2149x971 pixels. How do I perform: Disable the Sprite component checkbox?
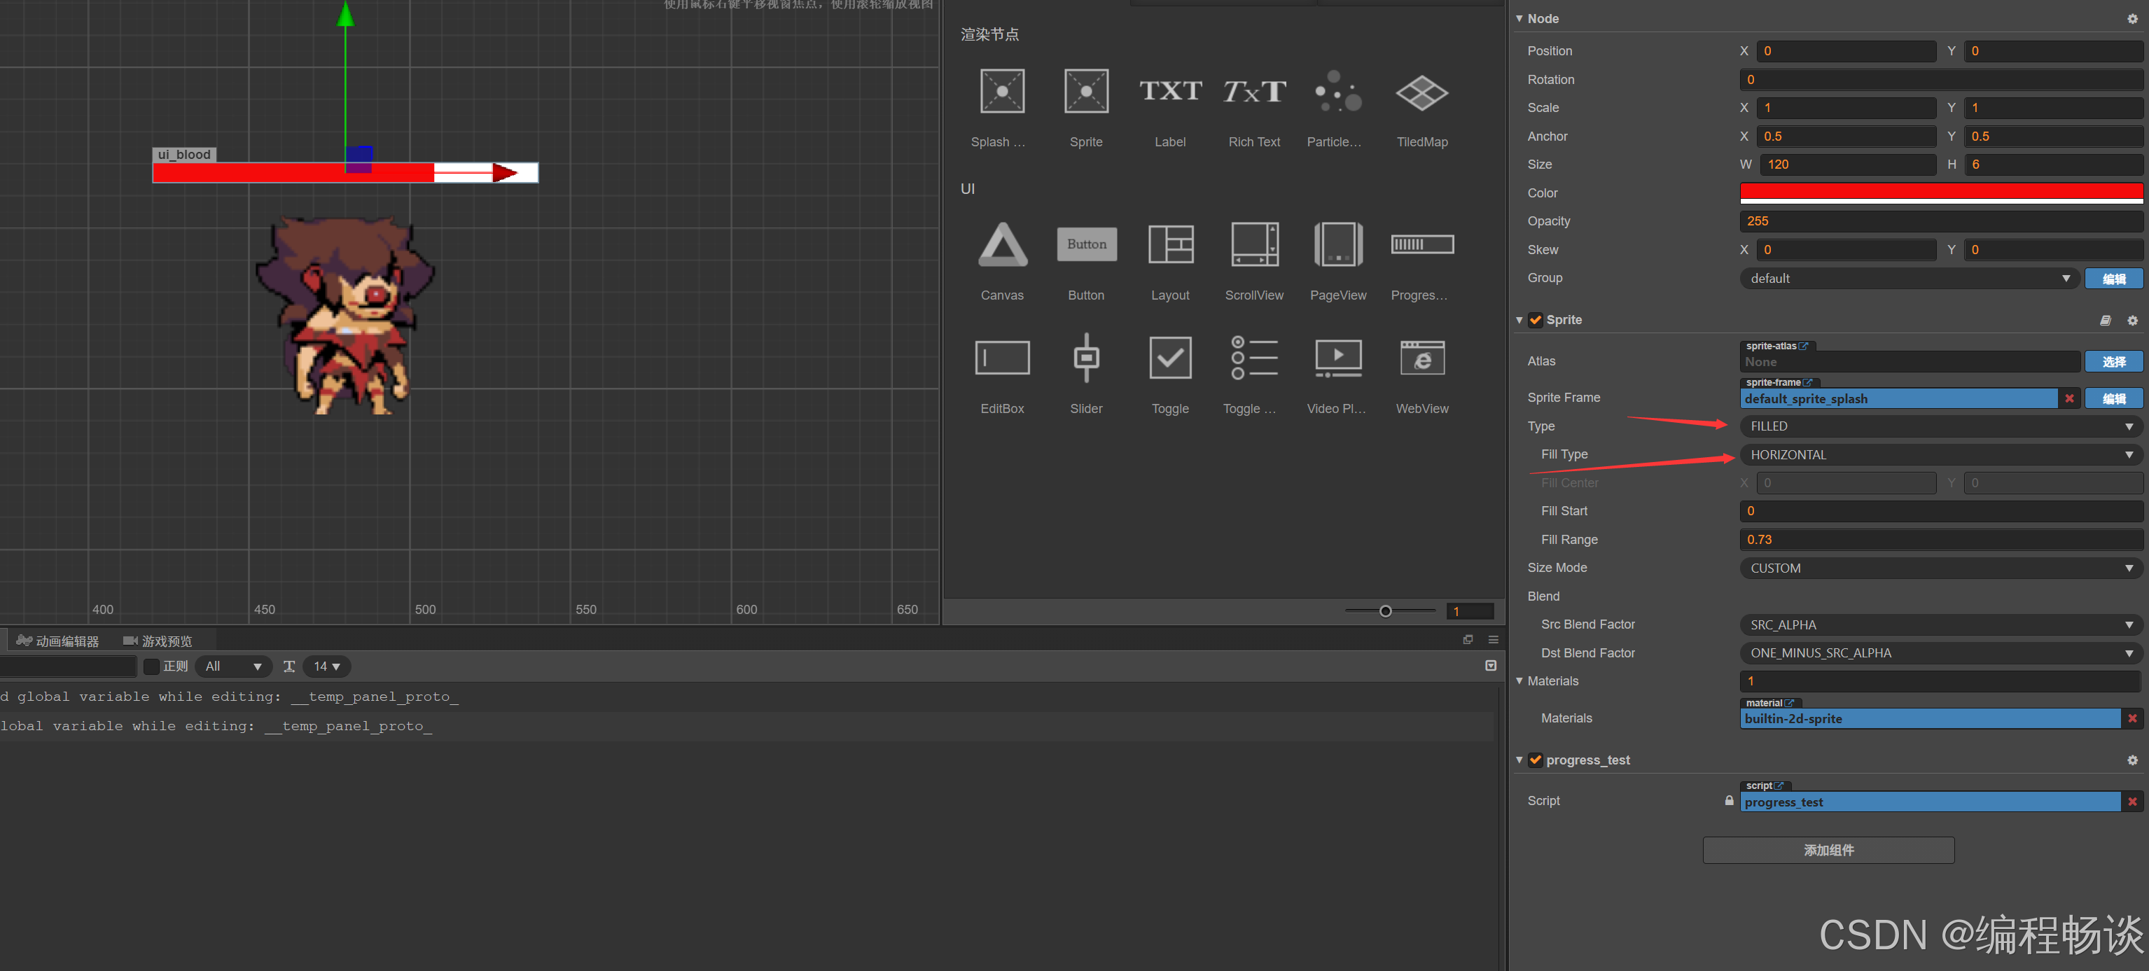(1535, 321)
